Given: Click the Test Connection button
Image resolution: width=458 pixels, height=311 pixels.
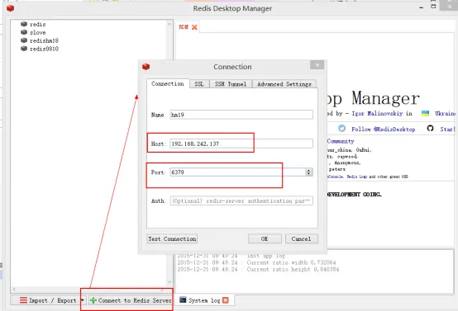Looking at the screenshot, I should (x=172, y=238).
